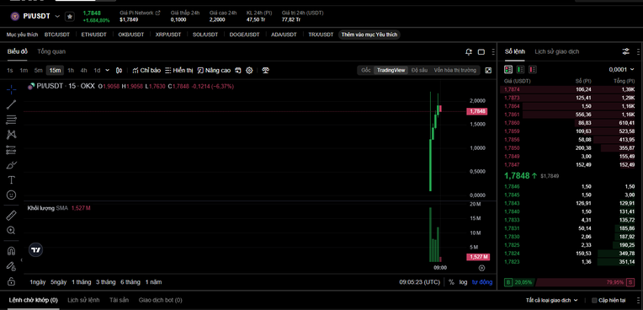Activate the zoom in tool

[x=12, y=230]
